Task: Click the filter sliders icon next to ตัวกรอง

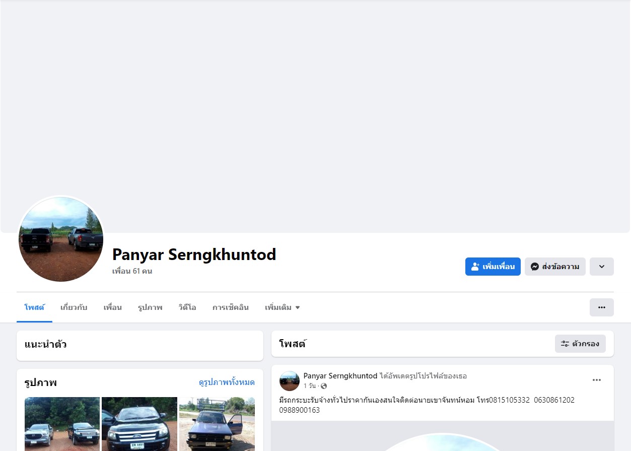Action: click(x=565, y=344)
